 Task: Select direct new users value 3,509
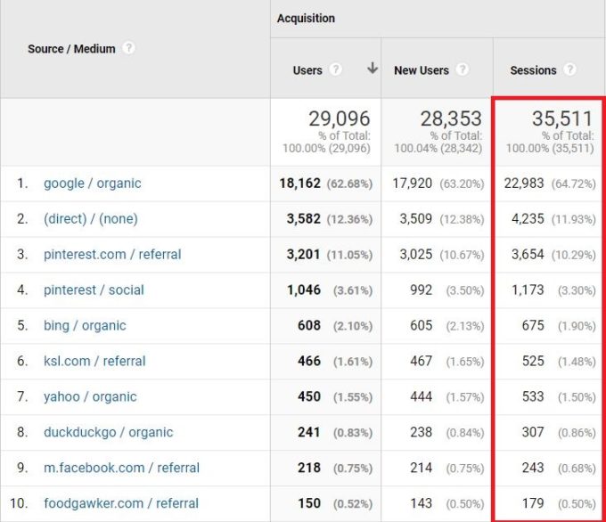pyautogui.click(x=416, y=219)
